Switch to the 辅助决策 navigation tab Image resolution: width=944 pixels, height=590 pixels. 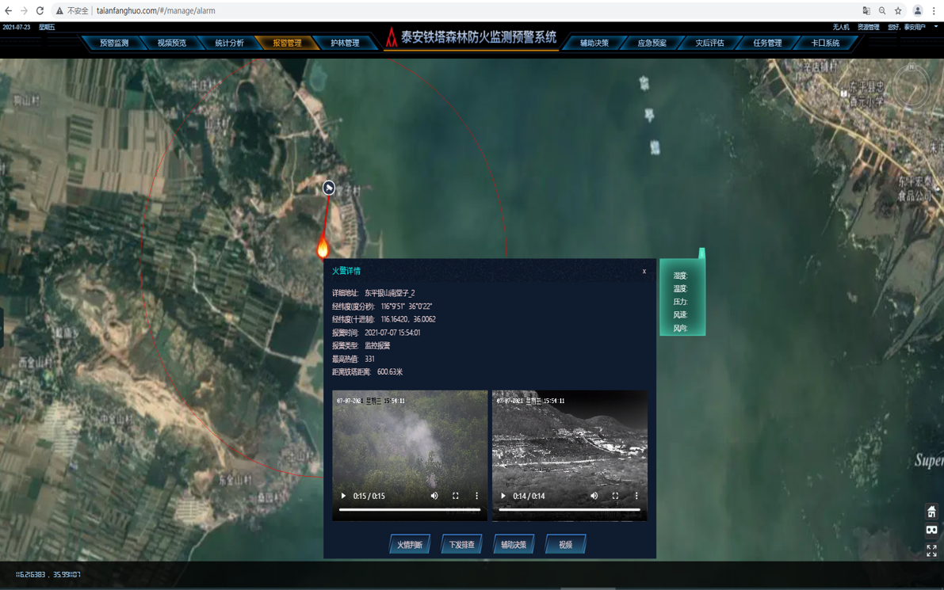tap(594, 43)
